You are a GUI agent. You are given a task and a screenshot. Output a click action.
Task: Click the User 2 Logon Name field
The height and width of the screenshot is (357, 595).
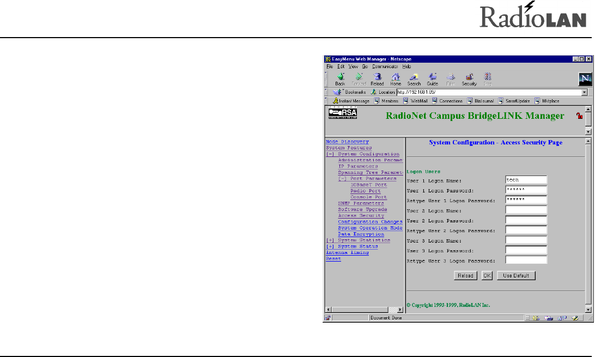[526, 210]
